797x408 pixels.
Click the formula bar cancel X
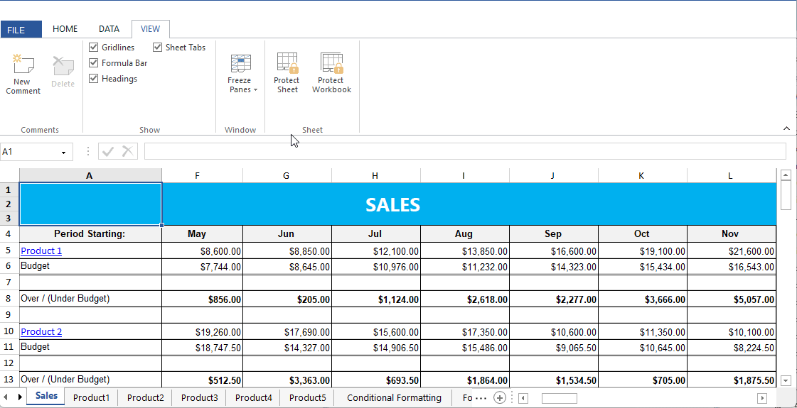coord(127,150)
